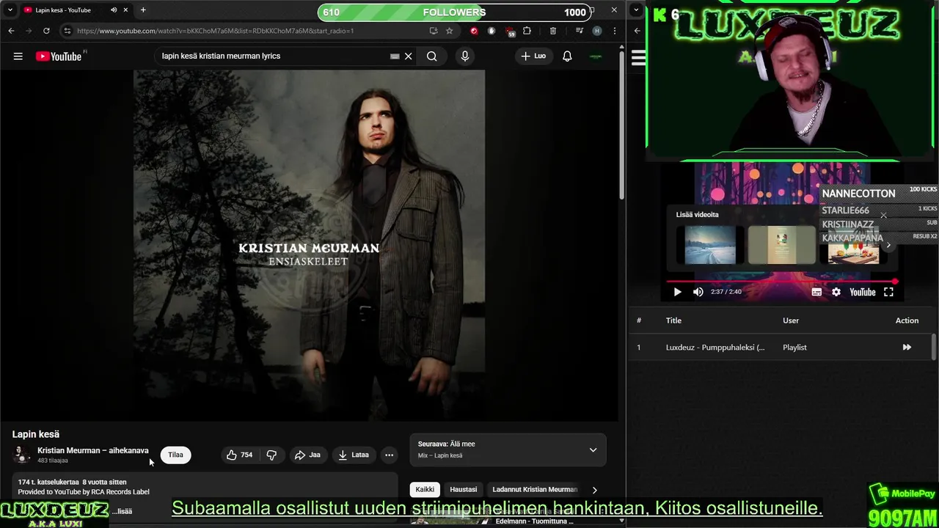Open the browser profile H avatar
The image size is (939, 528).
[597, 31]
